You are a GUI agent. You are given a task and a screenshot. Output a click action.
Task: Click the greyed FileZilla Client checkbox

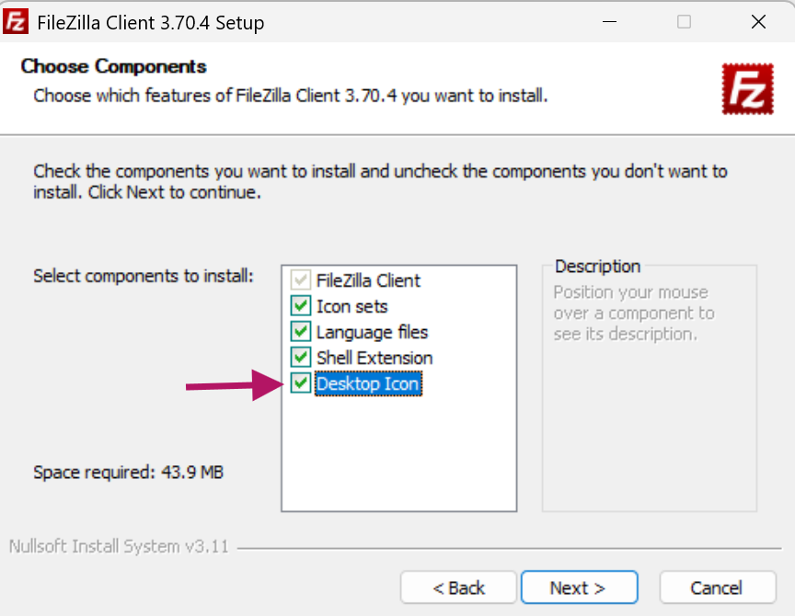tap(301, 280)
